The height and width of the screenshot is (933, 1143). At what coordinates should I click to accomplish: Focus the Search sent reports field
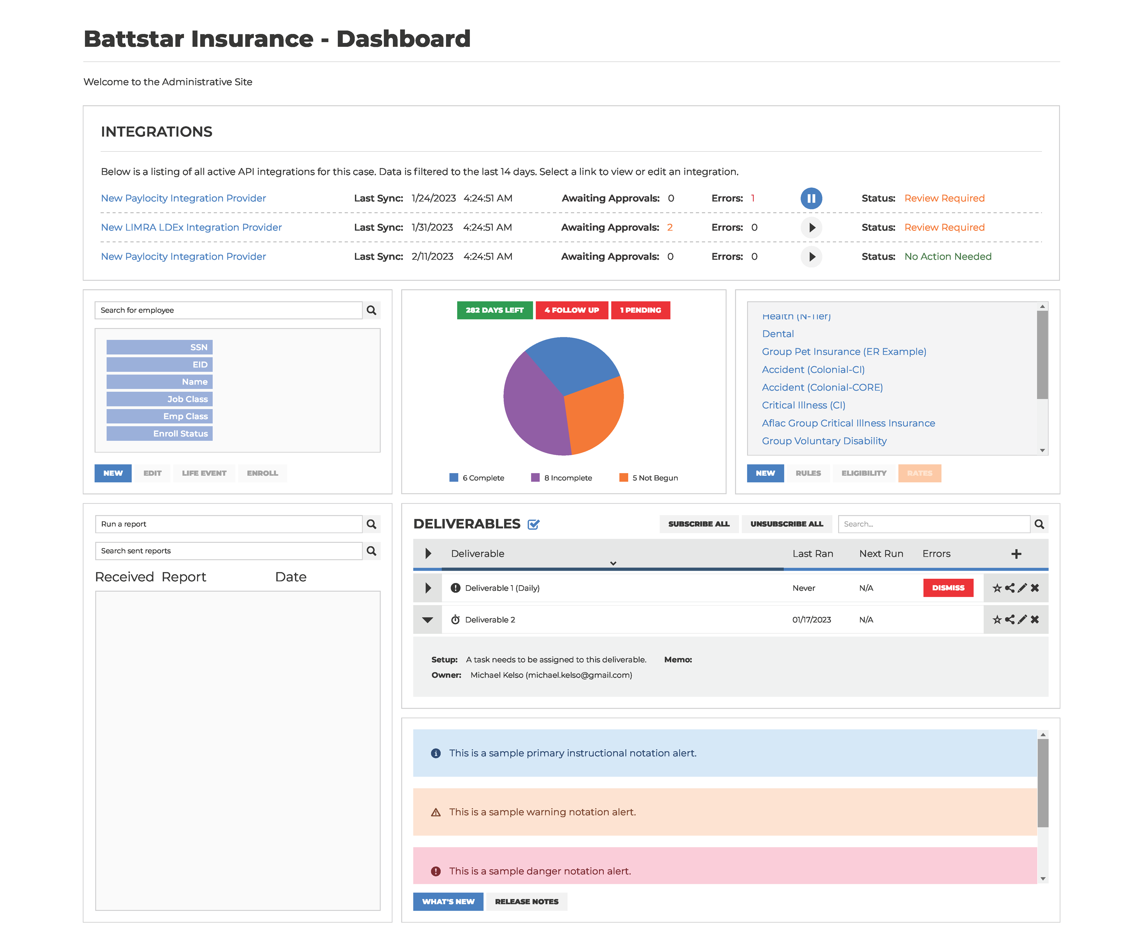point(228,551)
